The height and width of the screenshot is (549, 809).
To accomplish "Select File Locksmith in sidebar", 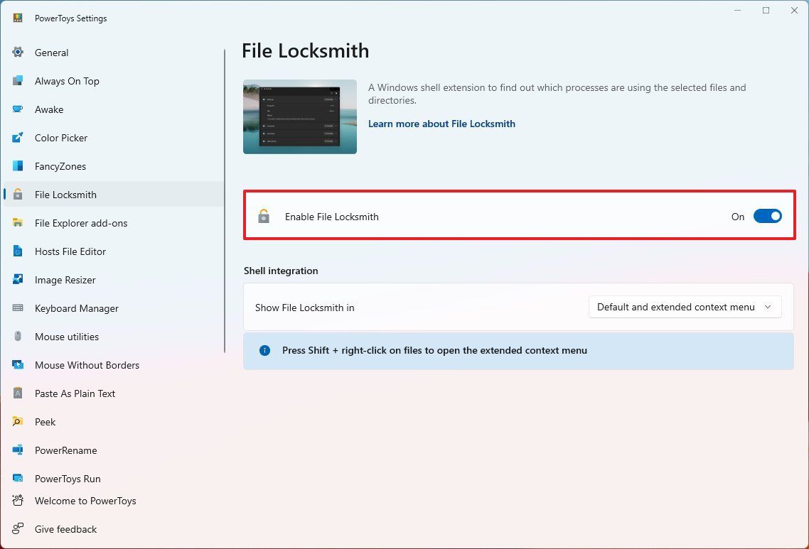I will (114, 195).
